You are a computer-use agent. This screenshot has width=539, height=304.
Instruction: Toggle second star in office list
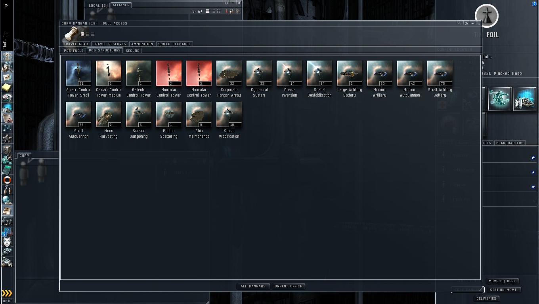click(533, 172)
